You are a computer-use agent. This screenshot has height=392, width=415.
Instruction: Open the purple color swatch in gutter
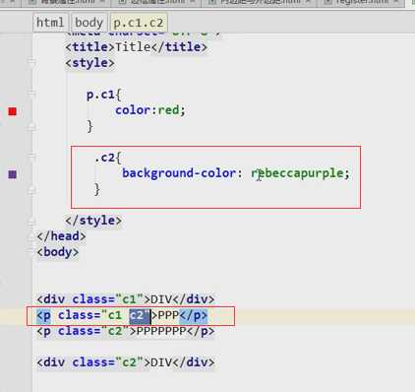[x=13, y=174]
